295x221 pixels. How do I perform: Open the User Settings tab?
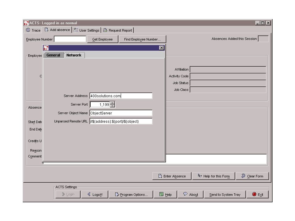pos(87,30)
